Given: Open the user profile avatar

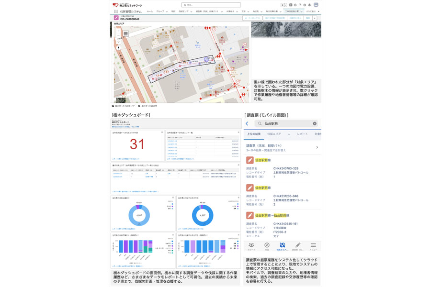Looking at the screenshot, I should tap(316, 5).
